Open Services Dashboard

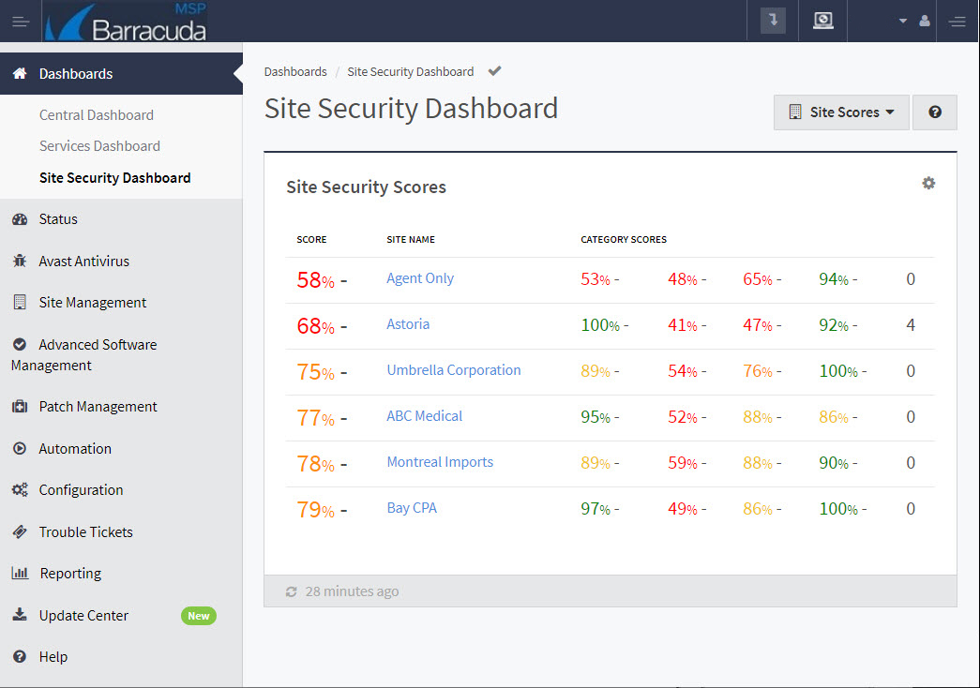coord(100,146)
